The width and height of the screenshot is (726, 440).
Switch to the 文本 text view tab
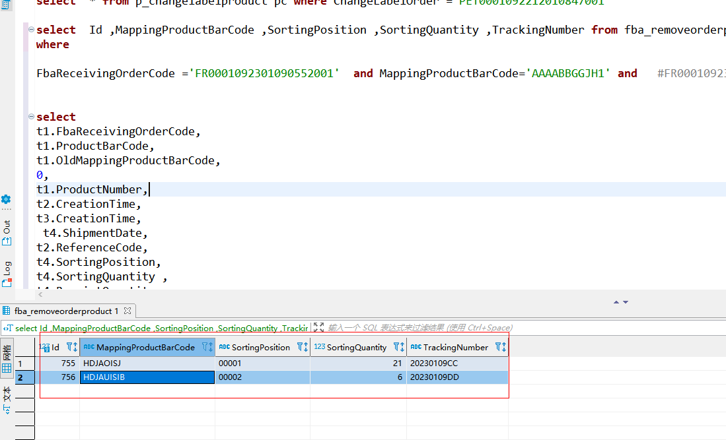(7, 400)
